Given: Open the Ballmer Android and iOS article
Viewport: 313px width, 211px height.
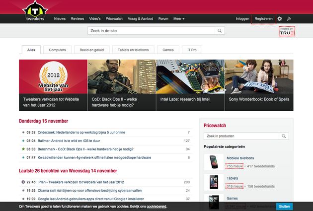Looking at the screenshot, I should 69,141.
